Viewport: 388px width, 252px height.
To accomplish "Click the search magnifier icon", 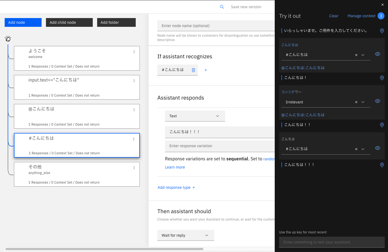I will (x=222, y=7).
